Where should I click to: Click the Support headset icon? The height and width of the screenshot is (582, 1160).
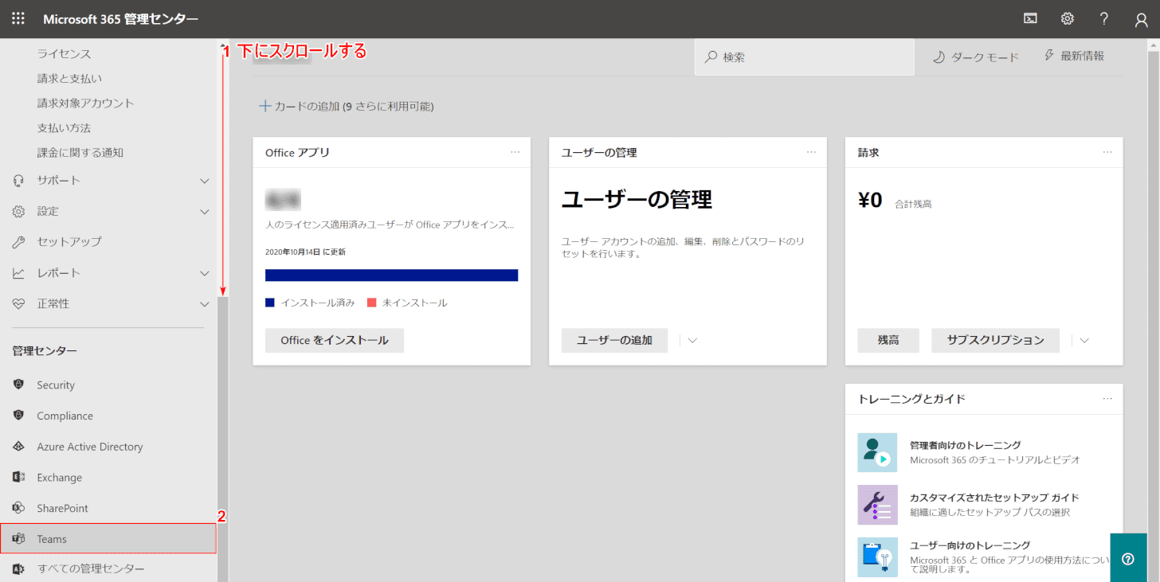[x=19, y=180]
